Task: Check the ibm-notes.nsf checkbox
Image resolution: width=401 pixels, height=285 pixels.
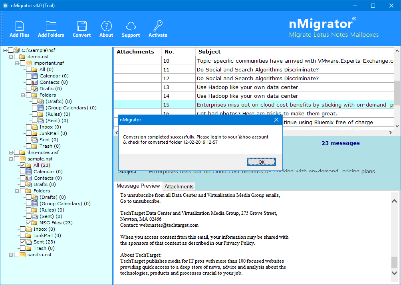Action: click(17, 152)
